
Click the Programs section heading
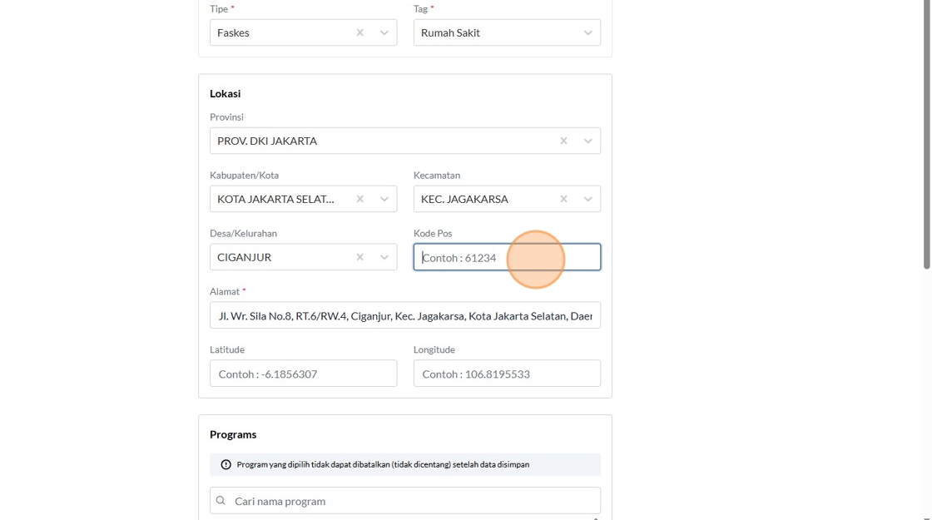233,434
